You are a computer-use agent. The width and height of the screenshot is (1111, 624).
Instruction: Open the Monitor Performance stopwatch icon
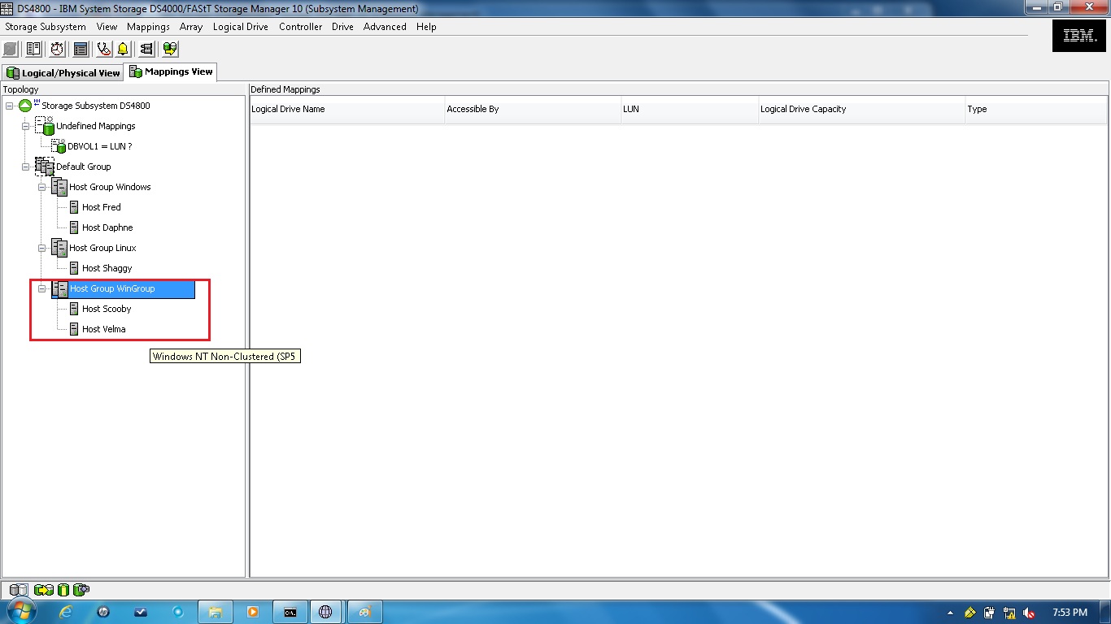[56, 48]
